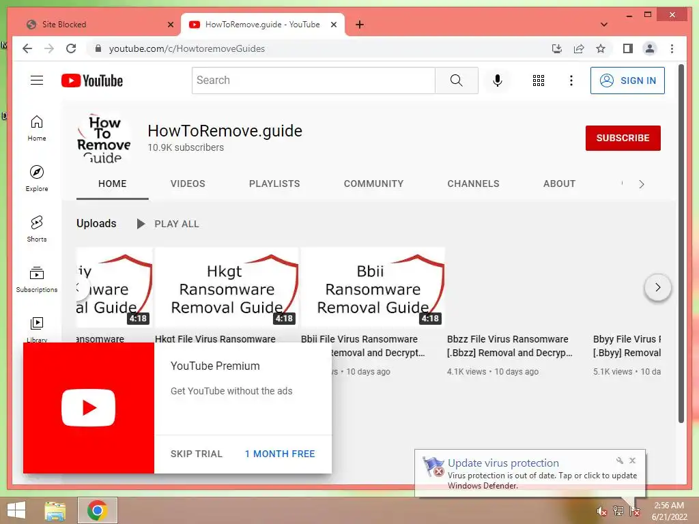Open File Explorer from the taskbar
The image size is (699, 524).
(x=55, y=510)
